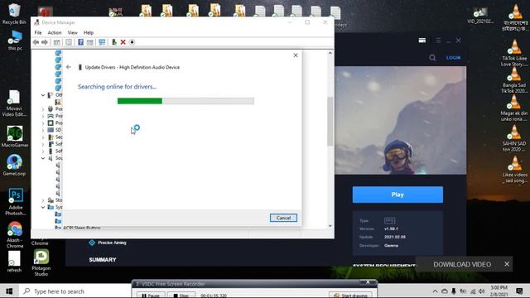Expand the 'Sto' category in device tree
Viewport: 530px width, 298px height.
(x=43, y=200)
